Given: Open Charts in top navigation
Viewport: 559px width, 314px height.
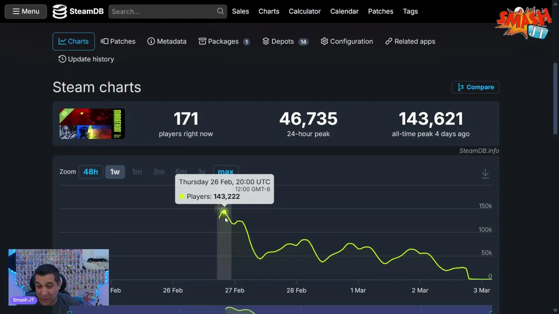Looking at the screenshot, I should [x=269, y=11].
